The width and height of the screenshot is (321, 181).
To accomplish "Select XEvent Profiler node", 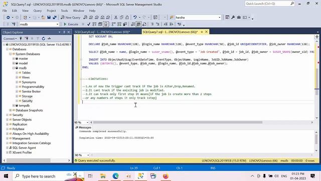I will point(22,152).
